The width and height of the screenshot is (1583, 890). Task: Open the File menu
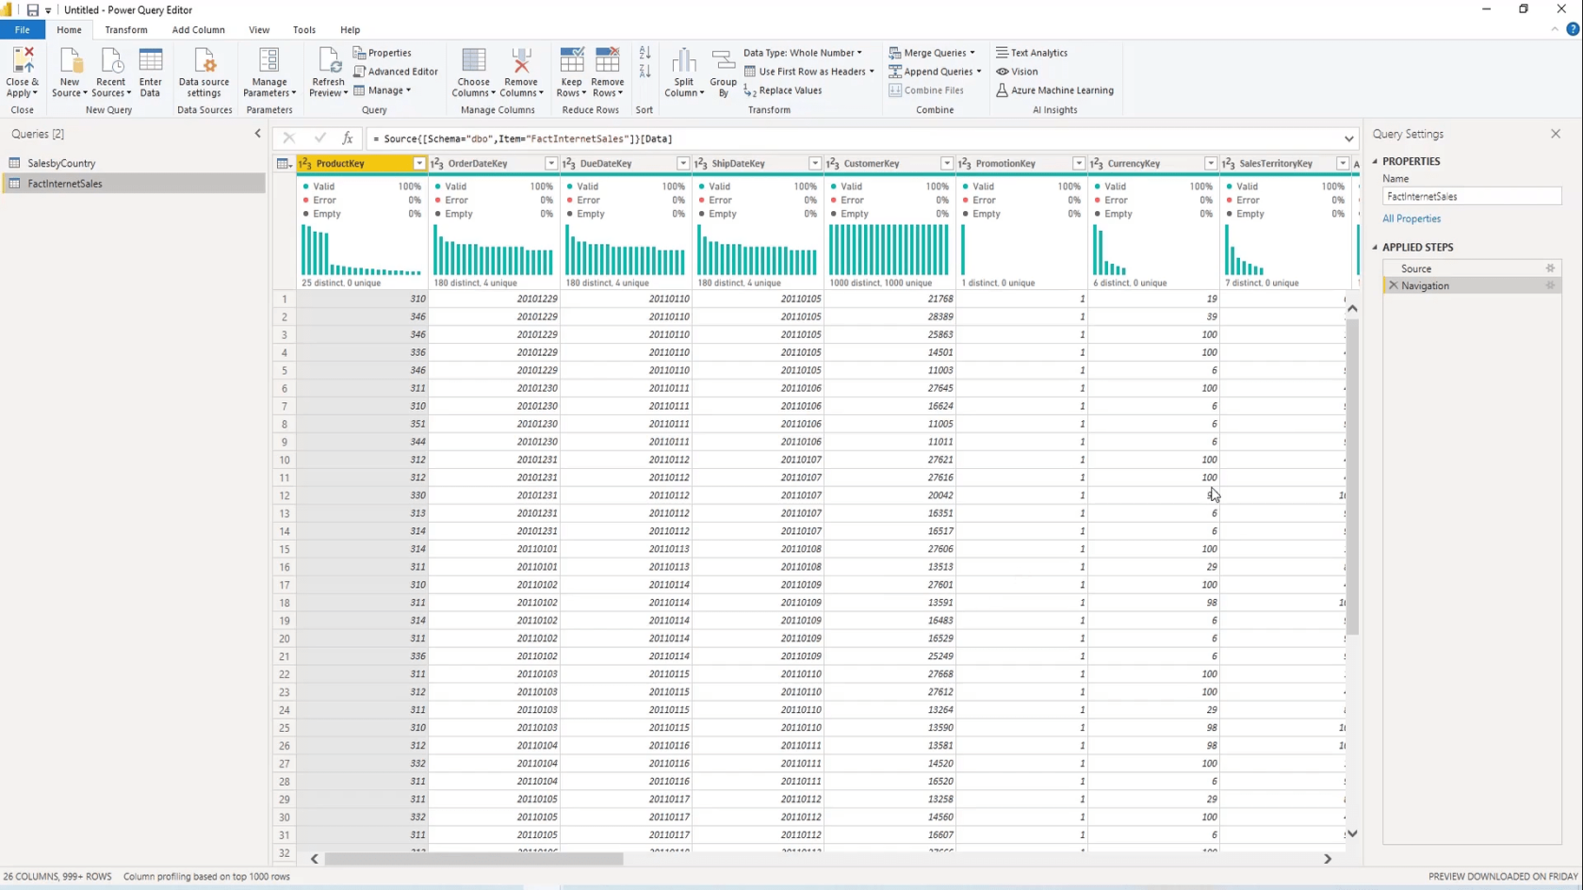[x=23, y=30]
